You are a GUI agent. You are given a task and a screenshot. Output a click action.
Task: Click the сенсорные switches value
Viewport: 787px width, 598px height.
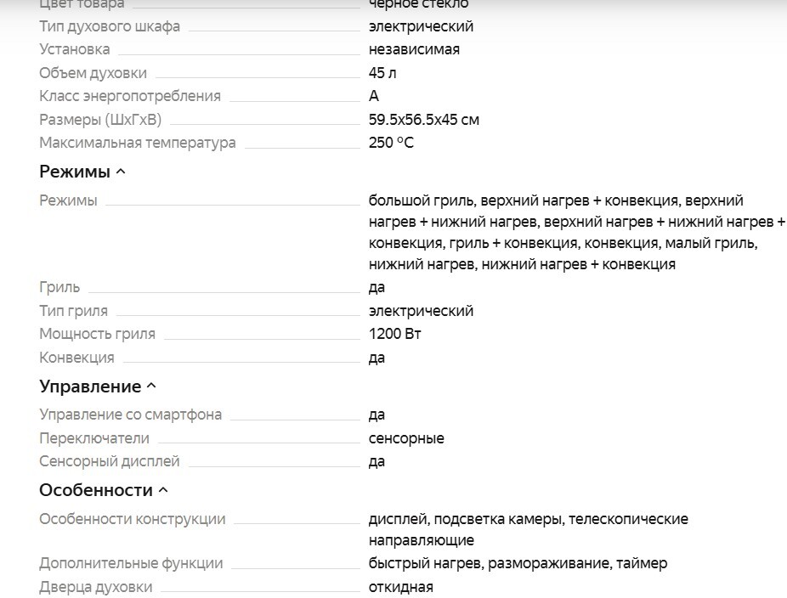click(406, 438)
